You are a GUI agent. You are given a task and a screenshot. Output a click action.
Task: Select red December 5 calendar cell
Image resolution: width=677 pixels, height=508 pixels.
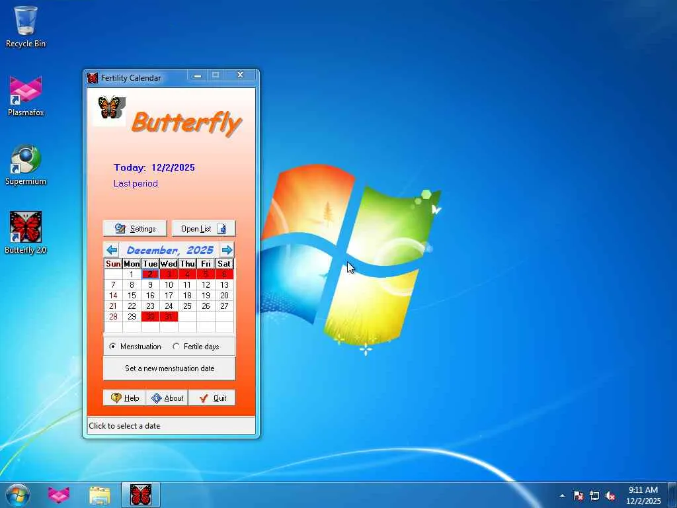click(x=206, y=275)
